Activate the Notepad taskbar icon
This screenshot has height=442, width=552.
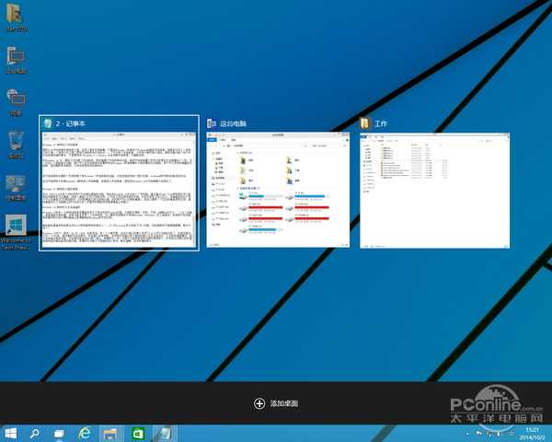(x=164, y=433)
